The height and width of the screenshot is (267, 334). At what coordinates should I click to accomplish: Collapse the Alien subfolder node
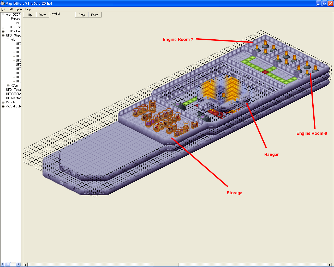tap(8, 40)
